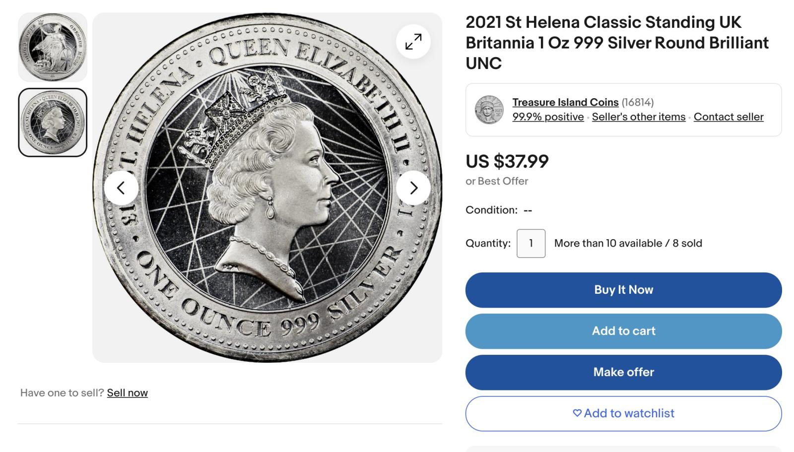Viewport: 794px width, 452px height.
Task: Select the Queen Elizabeth obverse thumbnail
Action: pyautogui.click(x=53, y=123)
